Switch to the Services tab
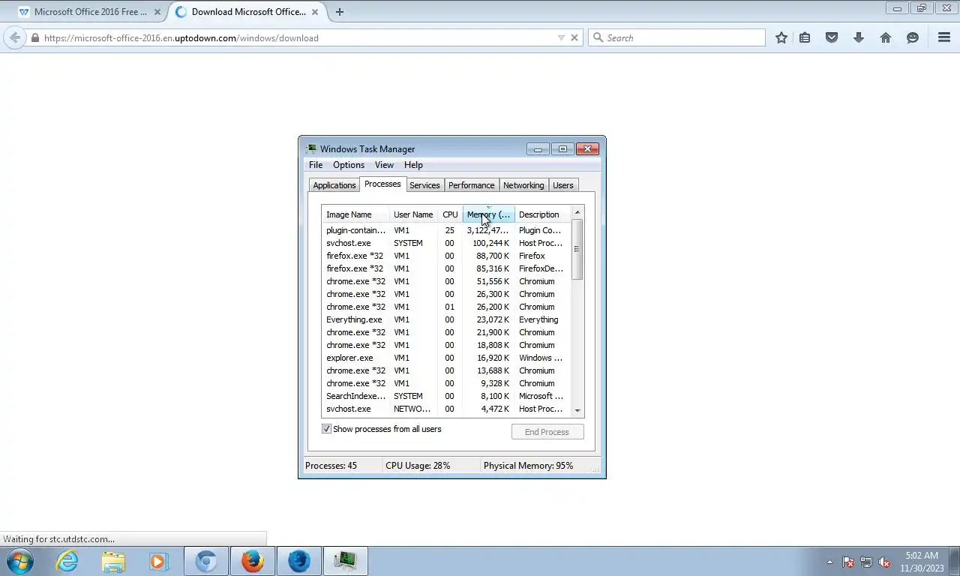Screen dimensions: 960x576 coord(424,185)
